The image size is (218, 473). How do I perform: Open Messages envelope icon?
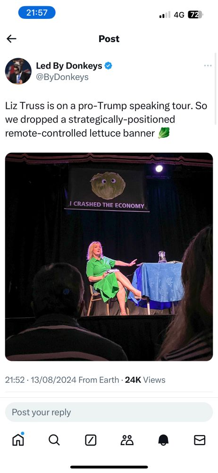click(200, 440)
